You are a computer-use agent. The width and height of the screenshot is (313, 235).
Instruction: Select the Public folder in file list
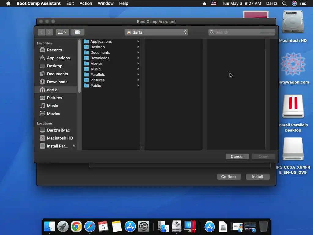point(111,85)
